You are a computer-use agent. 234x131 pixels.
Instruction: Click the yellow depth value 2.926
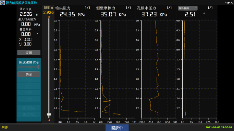point(48,13)
